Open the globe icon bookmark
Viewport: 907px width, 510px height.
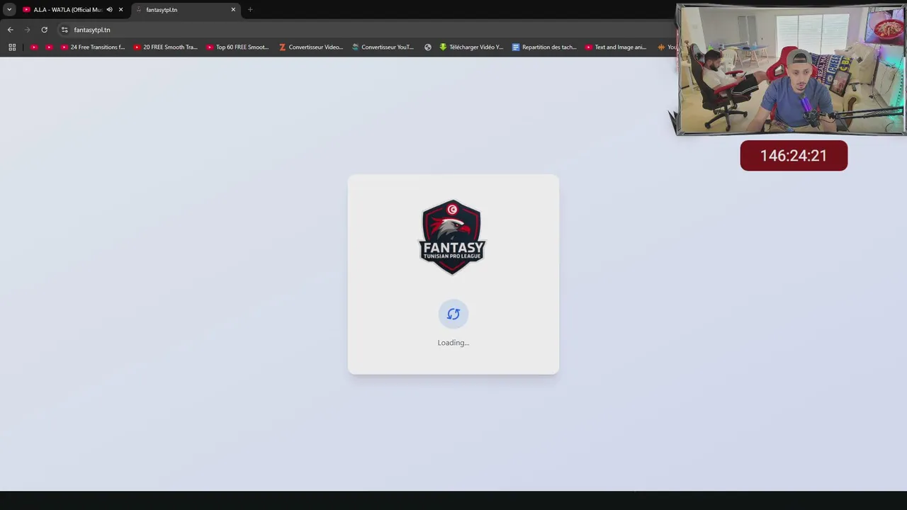click(428, 47)
